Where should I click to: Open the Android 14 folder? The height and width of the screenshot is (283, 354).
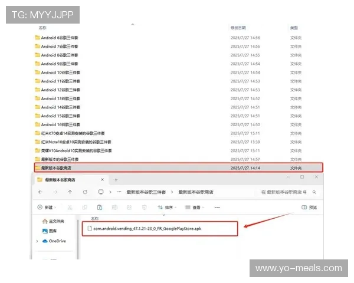[58, 107]
